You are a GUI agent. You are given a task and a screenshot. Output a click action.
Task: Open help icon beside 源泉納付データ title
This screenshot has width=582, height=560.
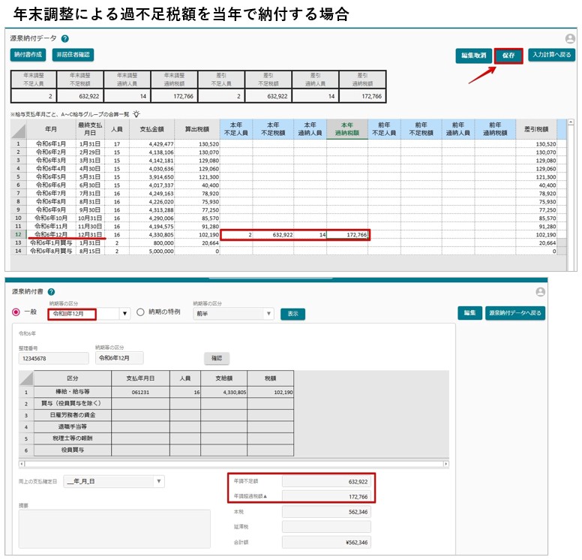click(x=65, y=38)
